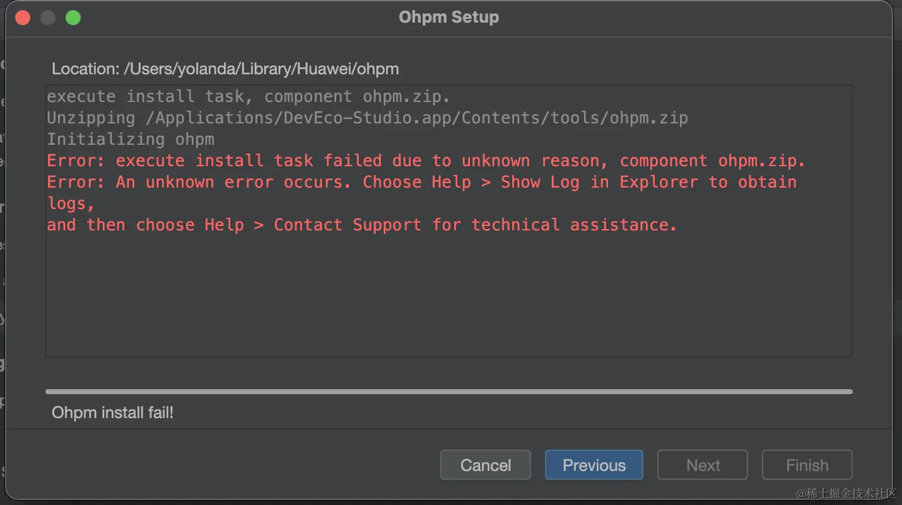The image size is (902, 505).
Task: Click the "Ohpm install fail!" status message
Action: (112, 413)
